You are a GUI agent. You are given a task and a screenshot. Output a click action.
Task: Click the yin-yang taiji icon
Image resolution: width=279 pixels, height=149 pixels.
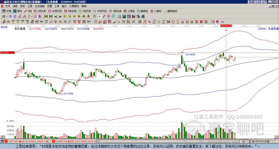point(218,22)
